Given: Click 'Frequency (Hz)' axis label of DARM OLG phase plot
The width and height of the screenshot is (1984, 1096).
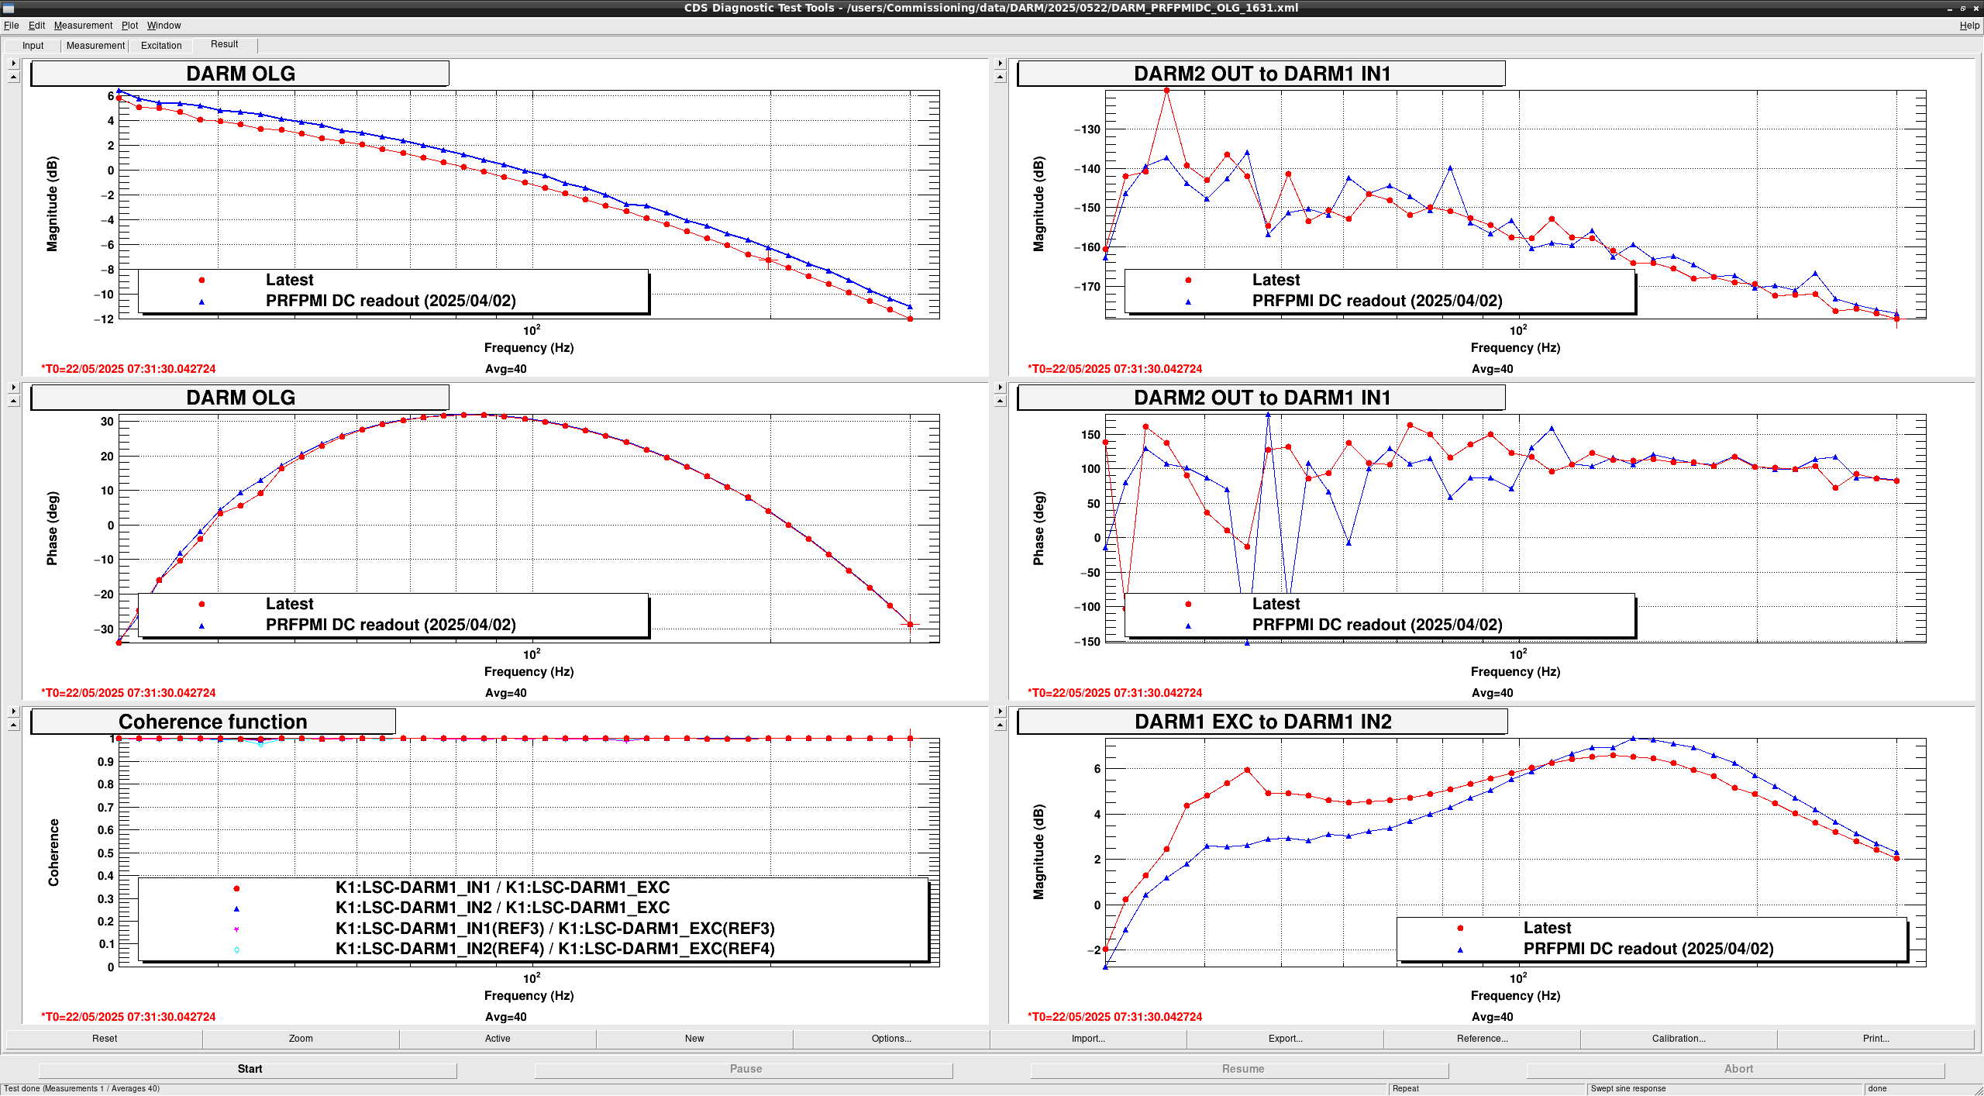Looking at the screenshot, I should click(x=529, y=671).
